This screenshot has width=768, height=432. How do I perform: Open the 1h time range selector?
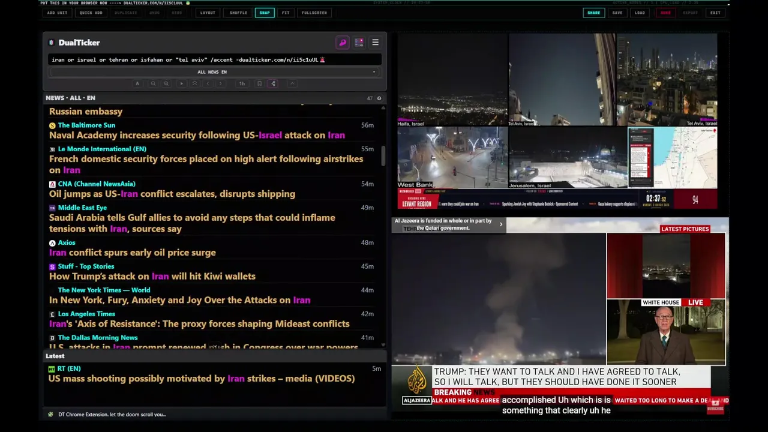(242, 83)
